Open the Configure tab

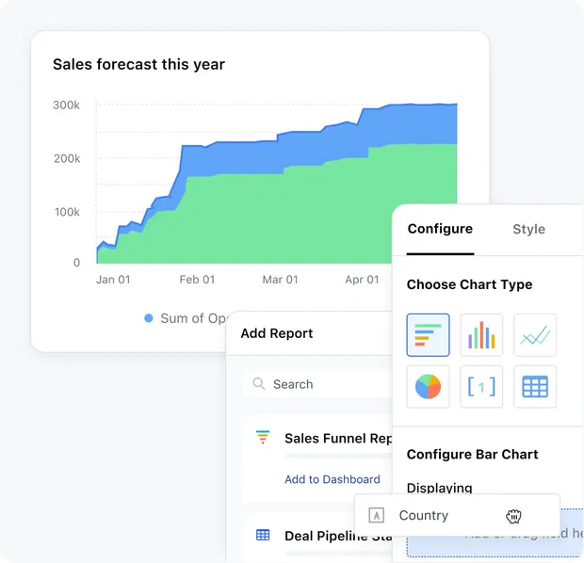(440, 229)
